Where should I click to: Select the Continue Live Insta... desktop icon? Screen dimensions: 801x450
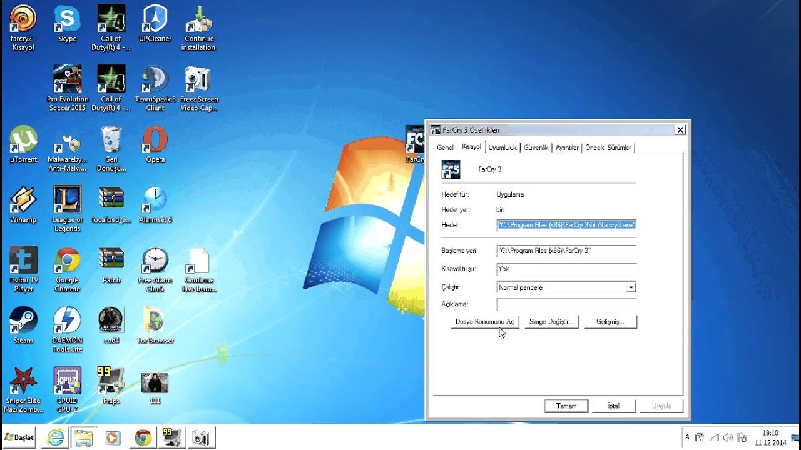[198, 269]
